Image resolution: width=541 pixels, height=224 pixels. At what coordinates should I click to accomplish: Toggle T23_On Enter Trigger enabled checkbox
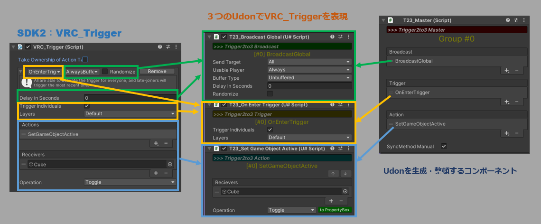(224, 104)
